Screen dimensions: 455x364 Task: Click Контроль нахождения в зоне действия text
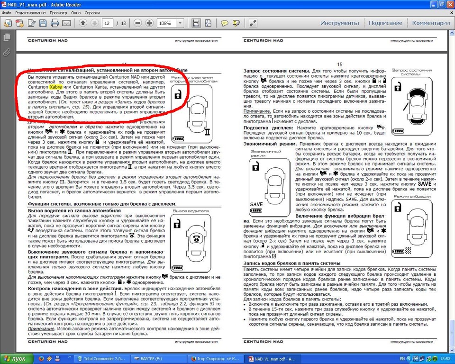[x=75, y=289]
